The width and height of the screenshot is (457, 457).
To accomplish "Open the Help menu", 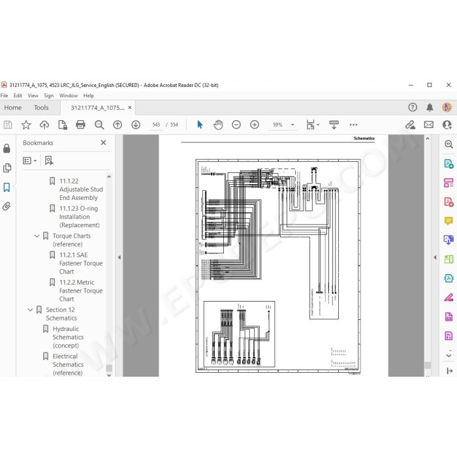I will point(89,95).
